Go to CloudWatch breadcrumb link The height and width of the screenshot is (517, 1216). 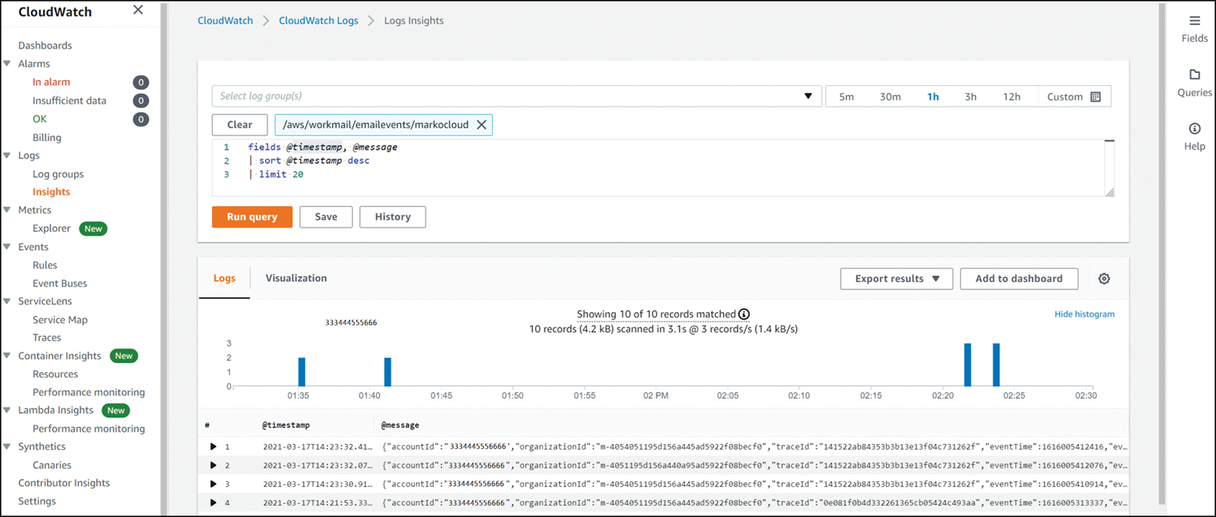point(225,20)
